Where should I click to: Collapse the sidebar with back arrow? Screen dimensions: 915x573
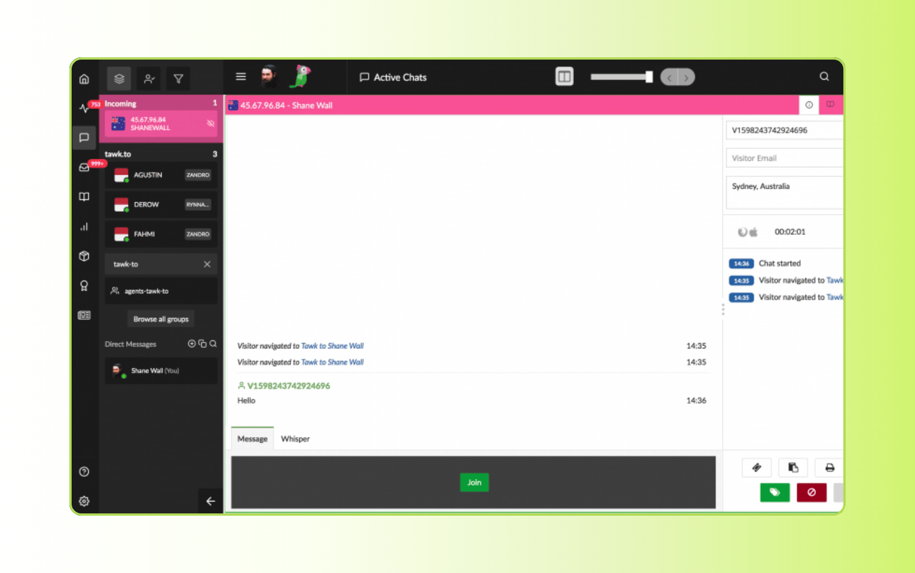(210, 501)
